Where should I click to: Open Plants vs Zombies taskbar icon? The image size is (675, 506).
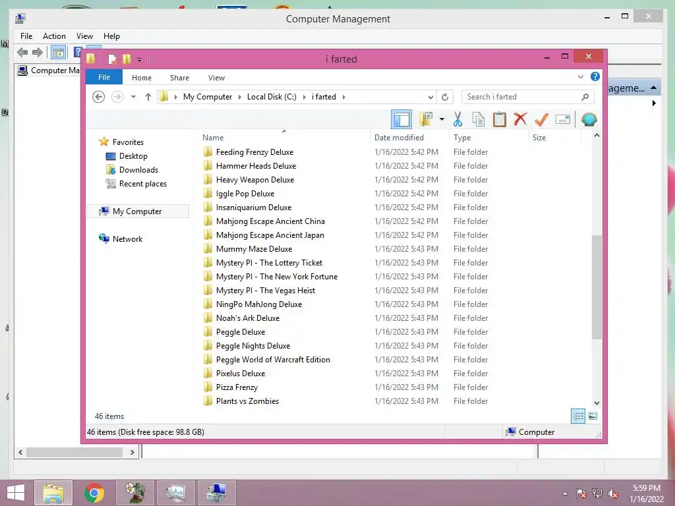click(134, 493)
